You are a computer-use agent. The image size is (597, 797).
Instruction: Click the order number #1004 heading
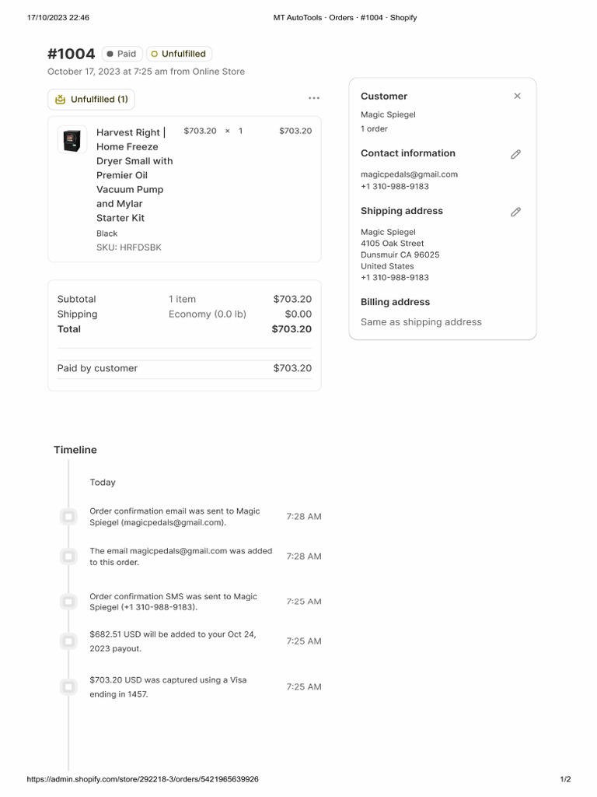click(72, 54)
